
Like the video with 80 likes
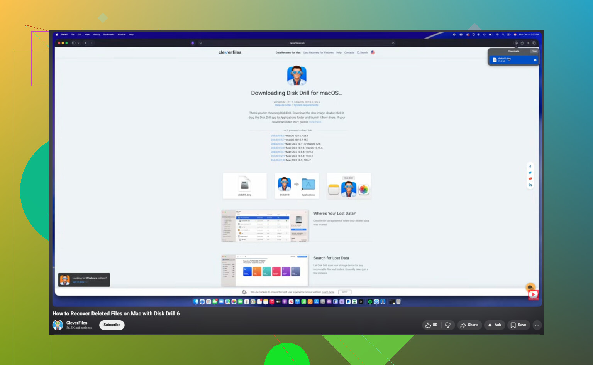point(431,325)
